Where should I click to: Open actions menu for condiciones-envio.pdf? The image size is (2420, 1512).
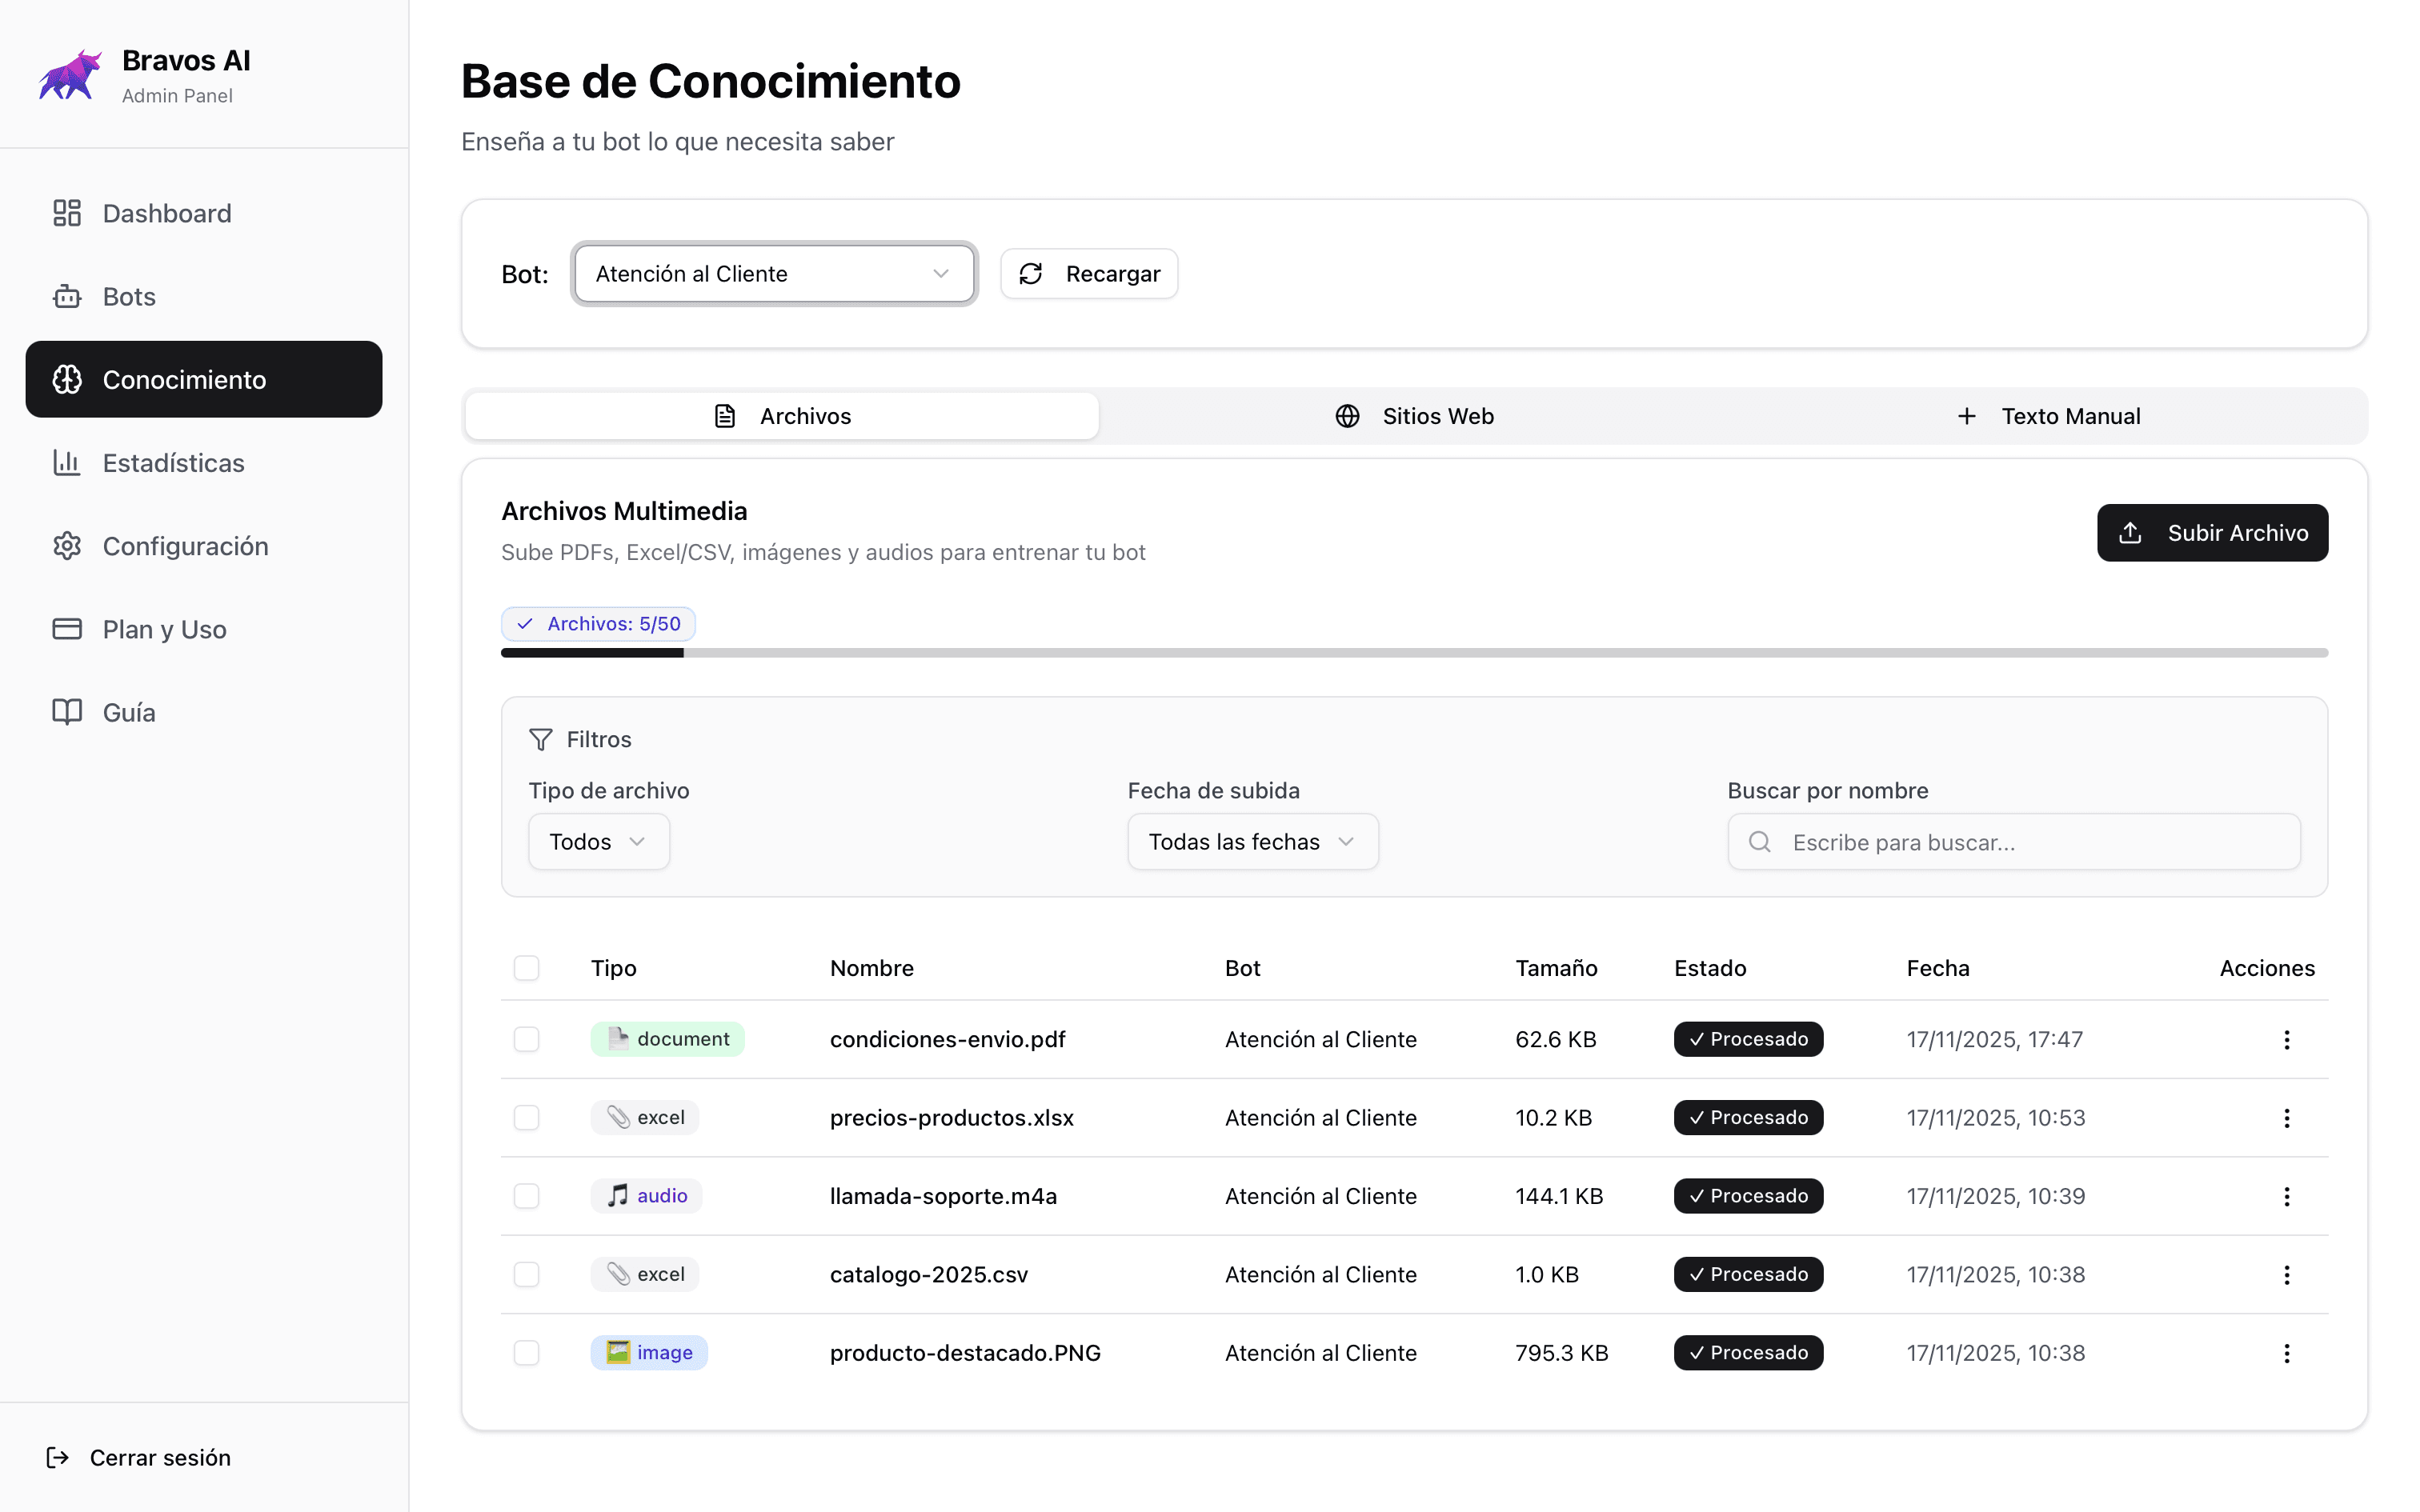[2287, 1039]
